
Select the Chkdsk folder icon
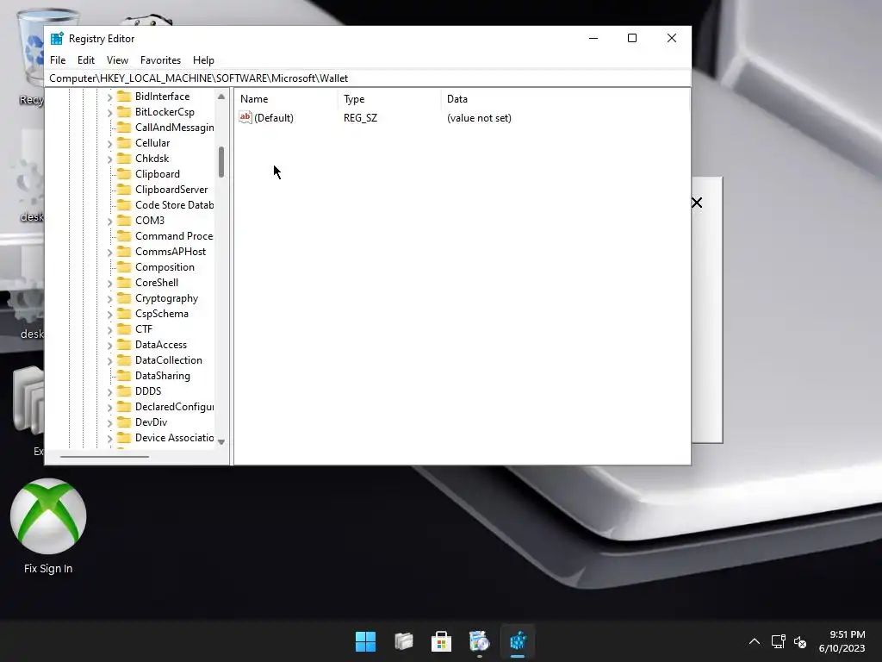pos(124,159)
